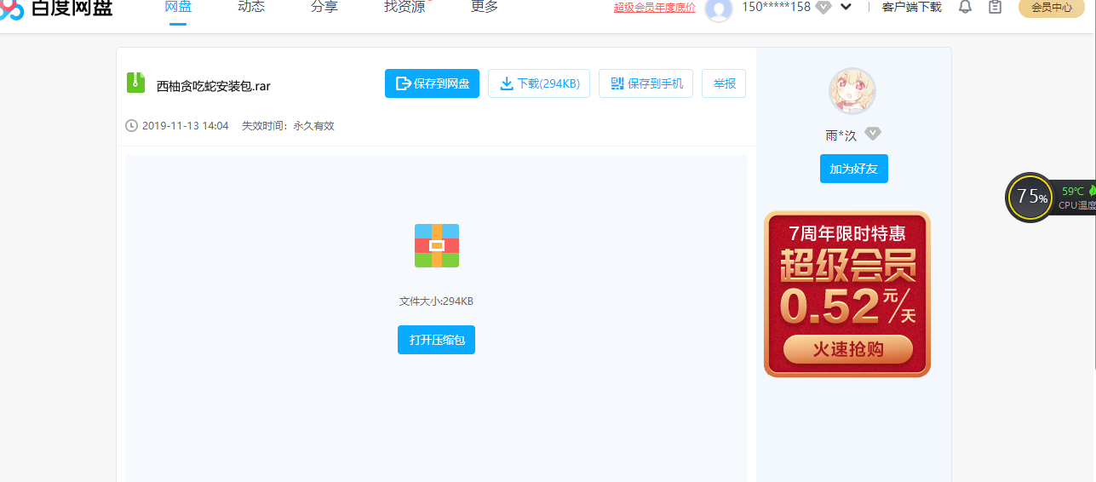Click the 保存到手机 QR button
The image size is (1096, 482).
646,83
